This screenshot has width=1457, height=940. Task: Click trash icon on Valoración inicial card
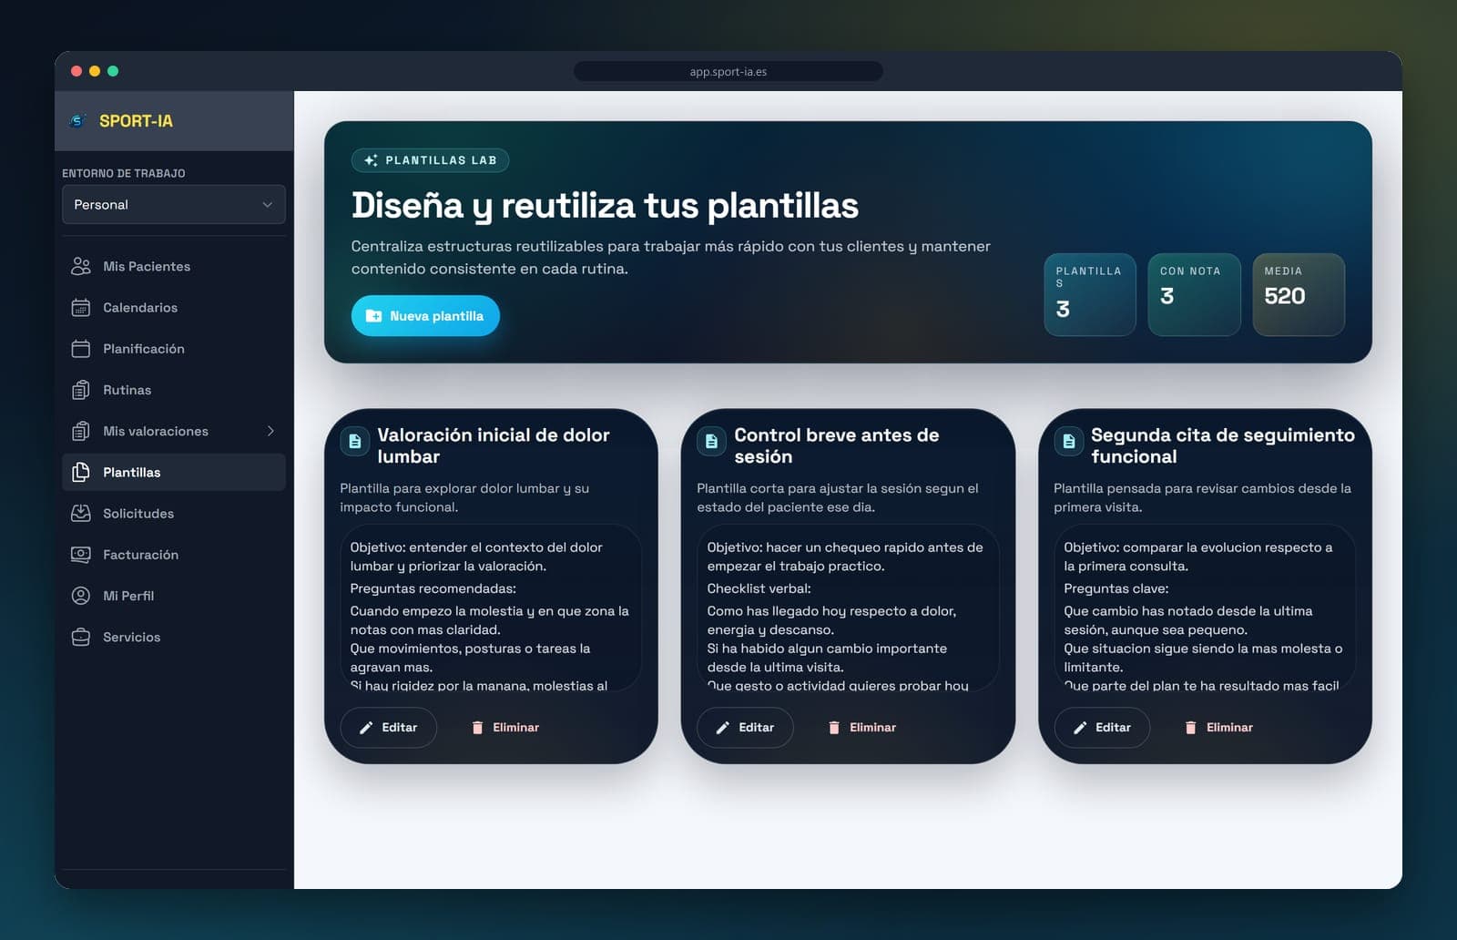[x=477, y=728]
